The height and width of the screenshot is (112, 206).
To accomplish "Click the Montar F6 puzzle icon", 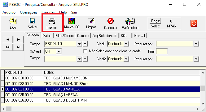I will coord(72,21).
